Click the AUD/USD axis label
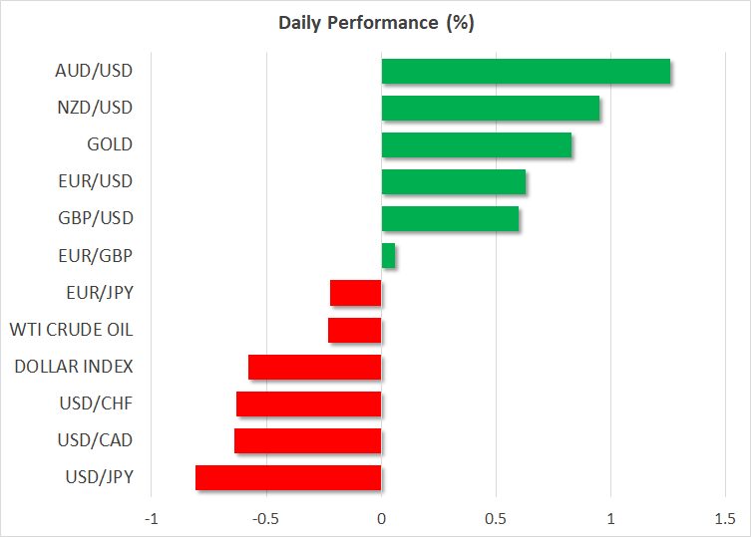The width and height of the screenshot is (751, 537). 95,71
